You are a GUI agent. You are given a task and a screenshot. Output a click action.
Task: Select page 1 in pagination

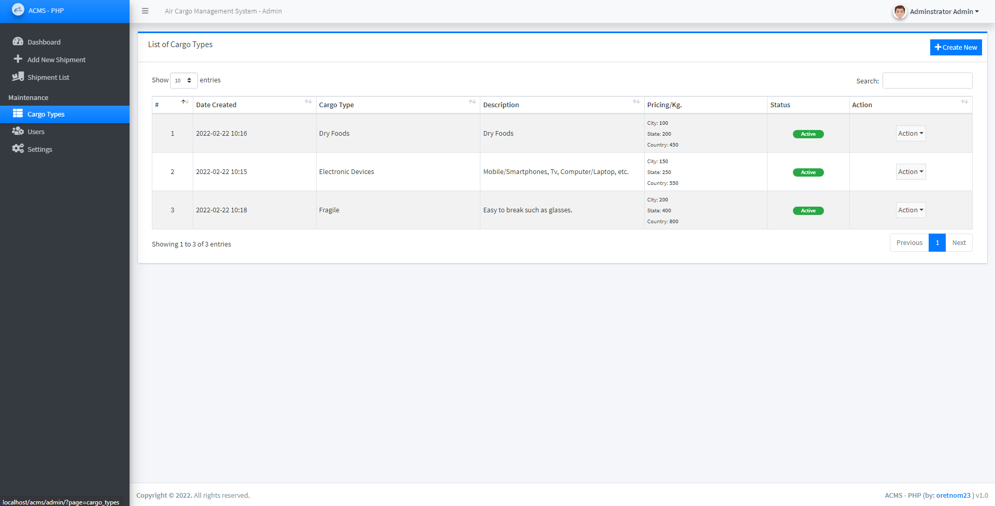pos(937,242)
